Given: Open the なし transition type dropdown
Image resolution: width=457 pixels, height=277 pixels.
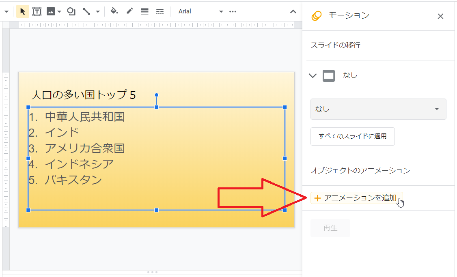Looking at the screenshot, I should (378, 109).
